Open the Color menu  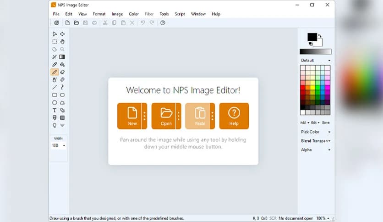tap(134, 14)
